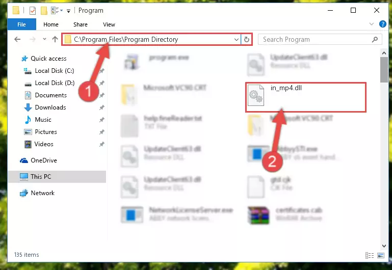
Task: Click the pin icon beside Pictures
Action: tap(101, 132)
